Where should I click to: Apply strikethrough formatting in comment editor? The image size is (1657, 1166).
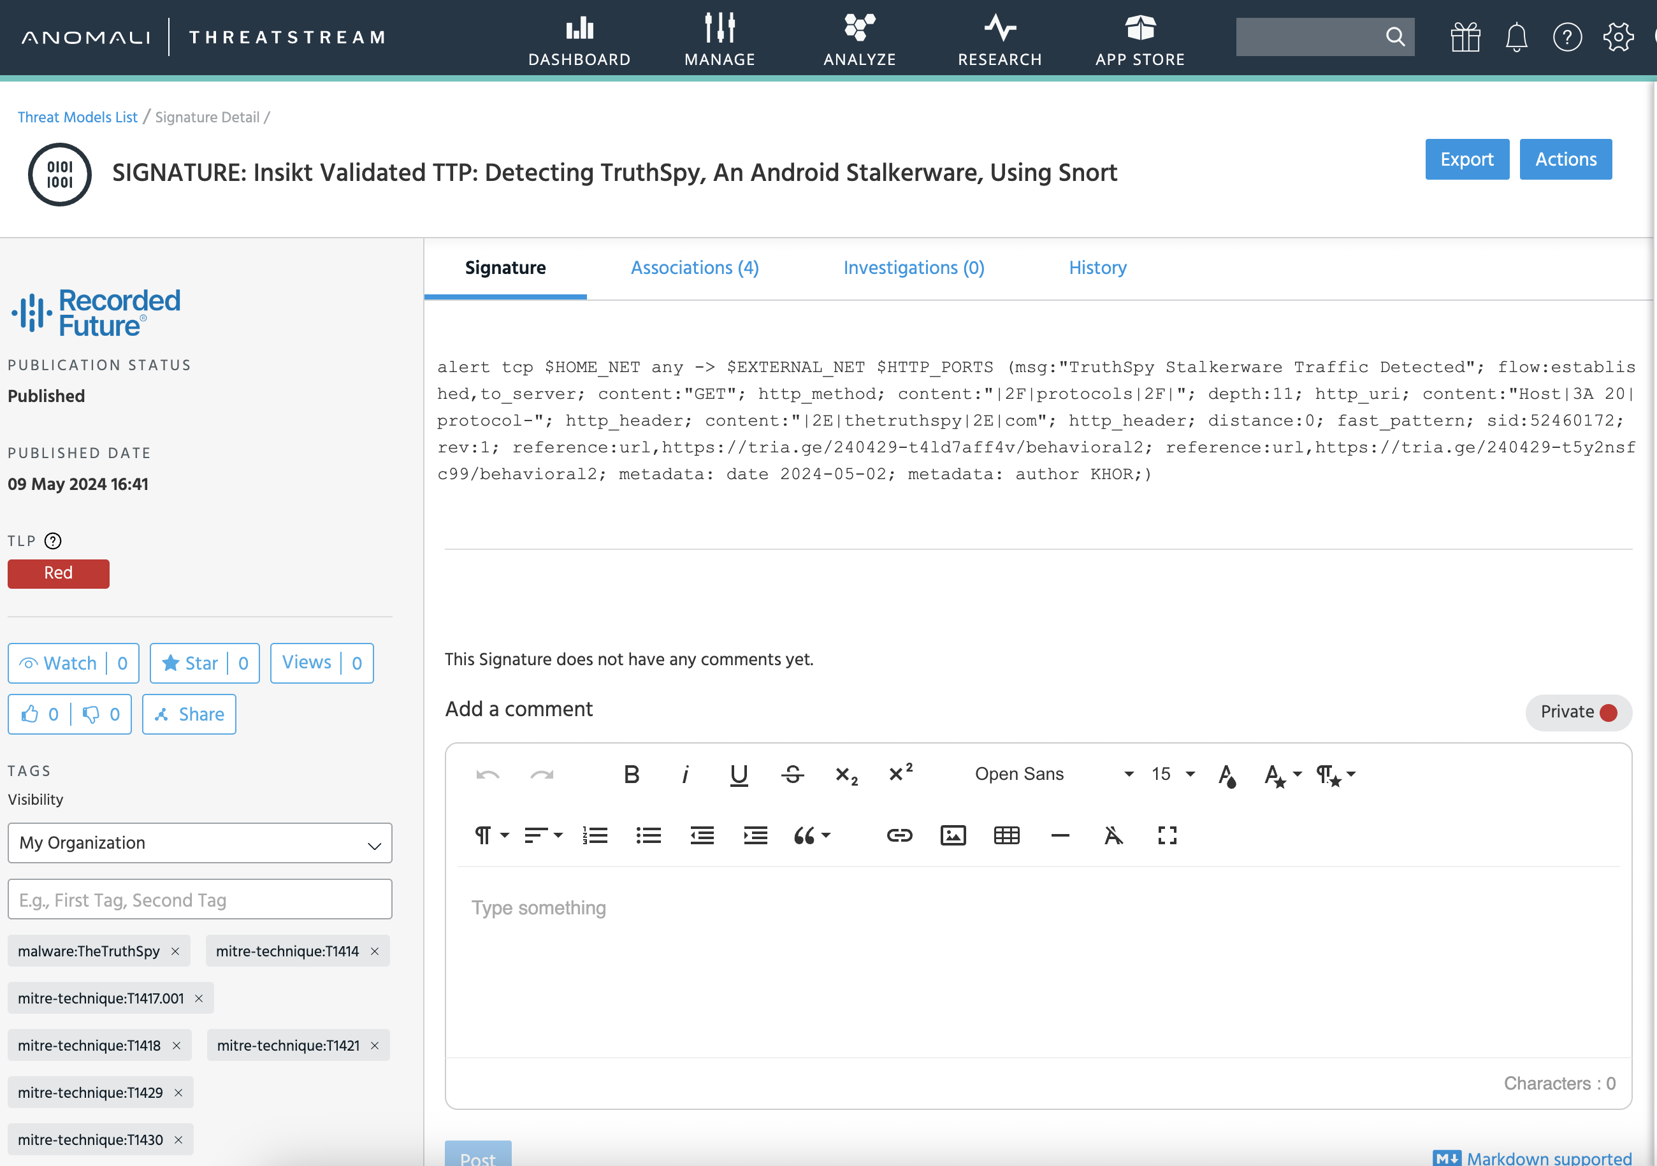pos(792,774)
